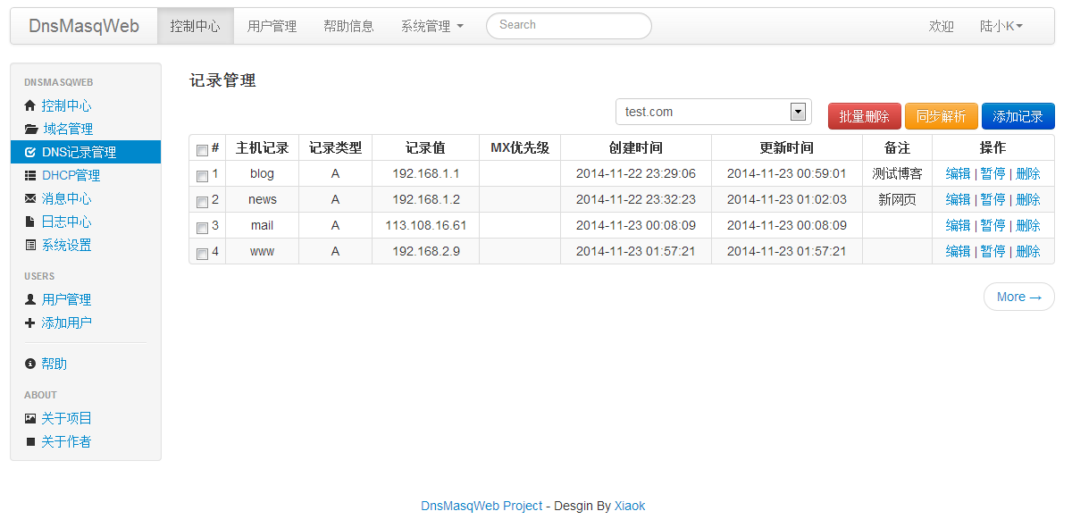
Task: Click the check icon beside DNS记录管理
Action: [x=30, y=152]
